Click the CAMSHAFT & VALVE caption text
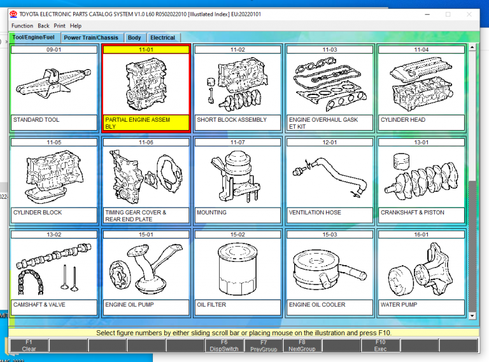This screenshot has width=489, height=362. pos(39,305)
